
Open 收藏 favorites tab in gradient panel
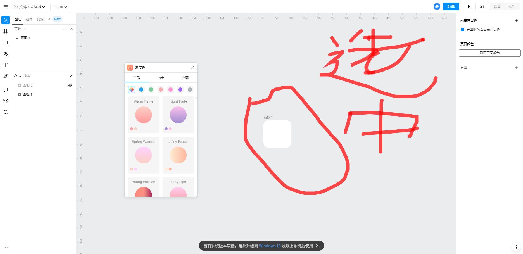point(185,78)
